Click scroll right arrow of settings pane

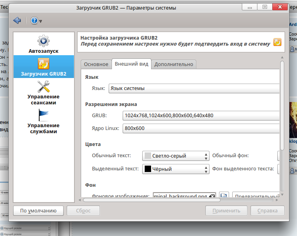(x=277, y=200)
